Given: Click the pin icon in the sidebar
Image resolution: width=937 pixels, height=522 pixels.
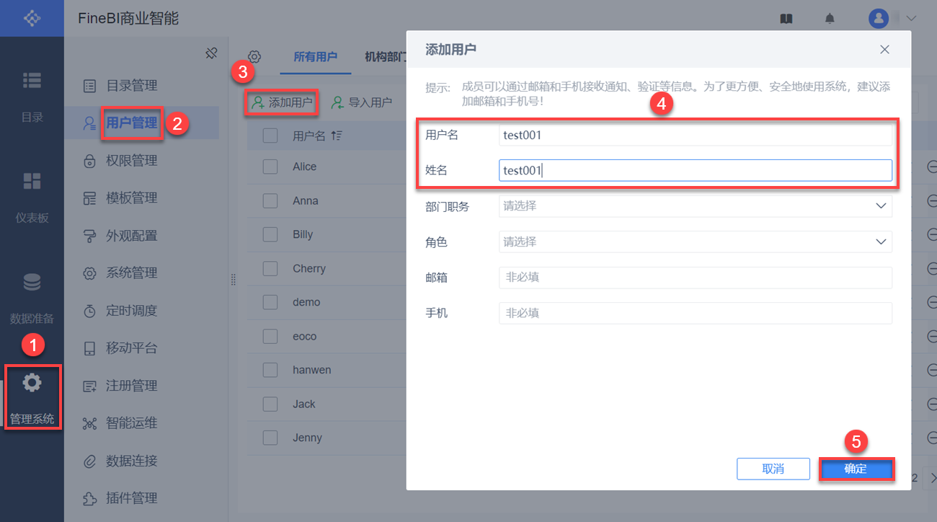Looking at the screenshot, I should [x=211, y=53].
